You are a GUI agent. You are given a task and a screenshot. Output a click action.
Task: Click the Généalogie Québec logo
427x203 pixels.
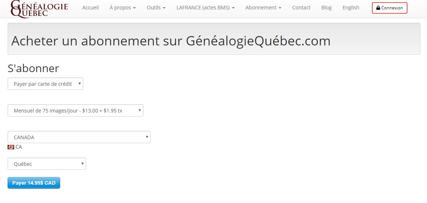(39, 8)
